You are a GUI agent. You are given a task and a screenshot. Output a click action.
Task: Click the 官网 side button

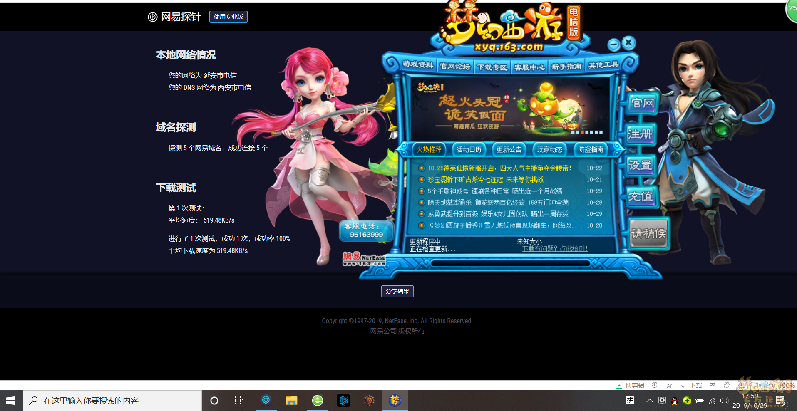[x=642, y=103]
